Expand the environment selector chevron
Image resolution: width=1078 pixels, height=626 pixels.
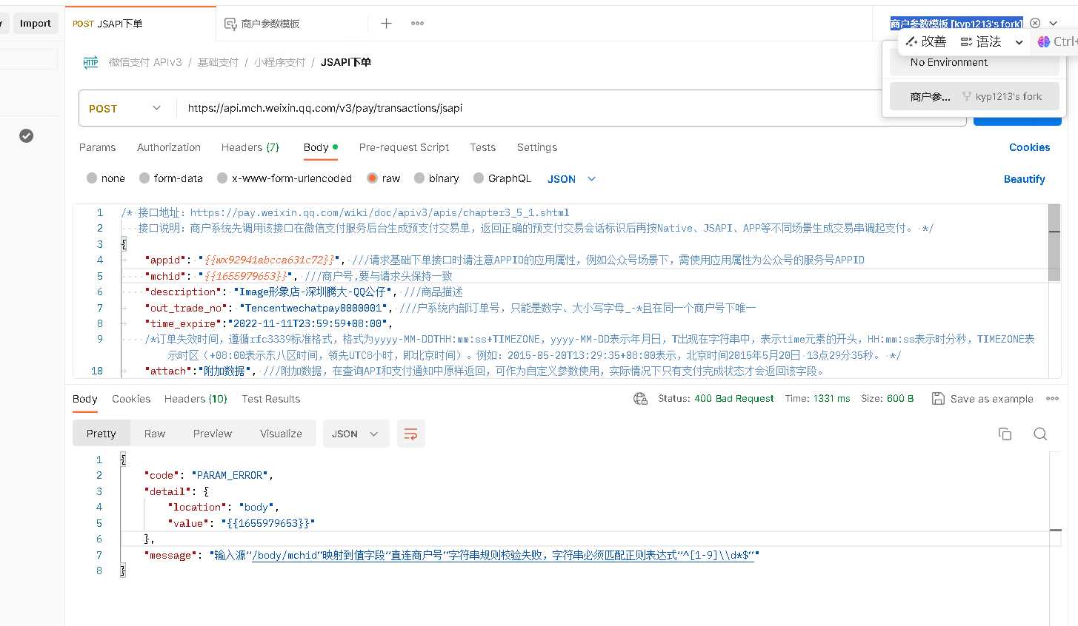(1053, 24)
